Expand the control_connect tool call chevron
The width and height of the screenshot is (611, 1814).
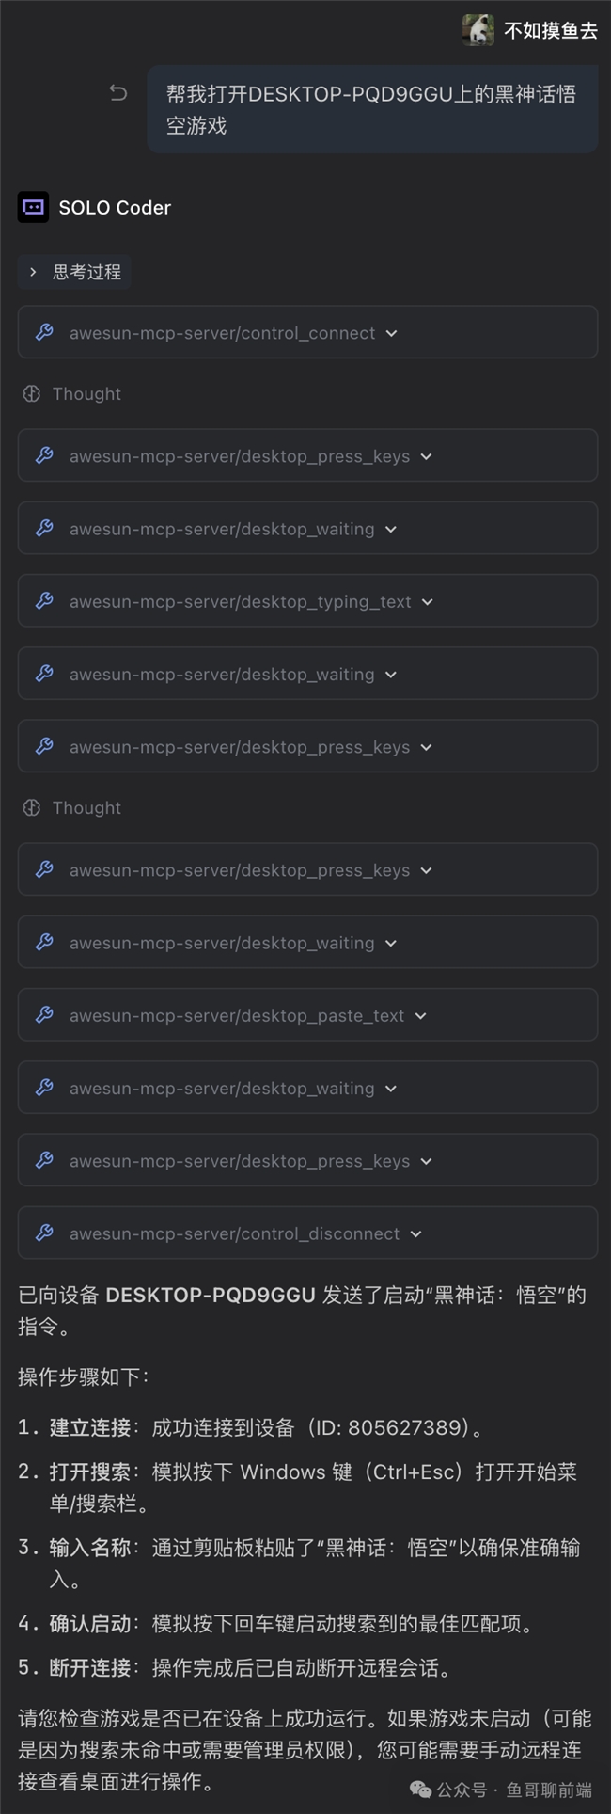click(392, 333)
